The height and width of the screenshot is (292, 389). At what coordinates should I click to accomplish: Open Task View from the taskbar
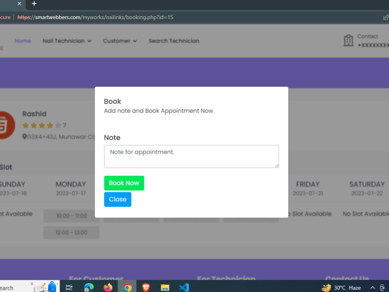point(69,288)
